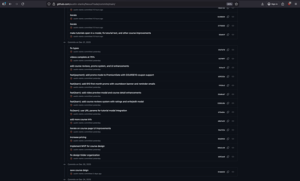300x181 pixels.
Task: Copy SHA of 'fix design folder organization' commit
Action: [228, 157]
